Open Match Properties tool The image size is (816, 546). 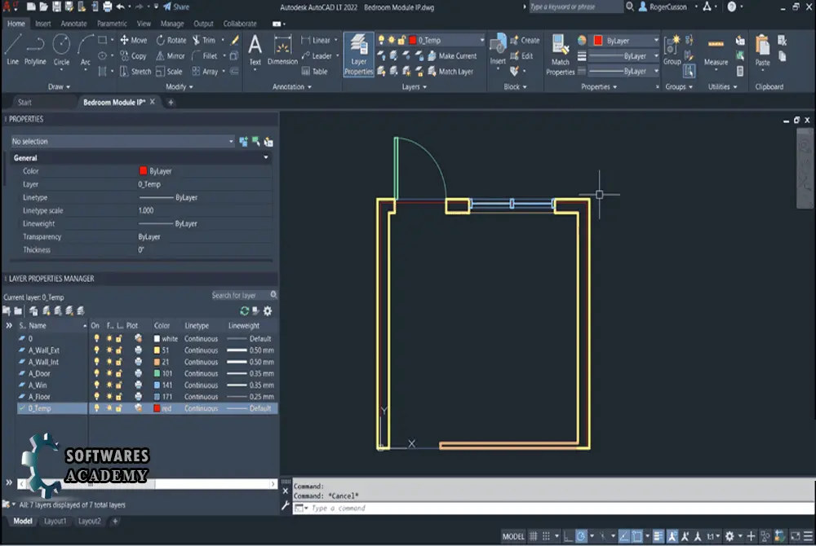tap(561, 55)
